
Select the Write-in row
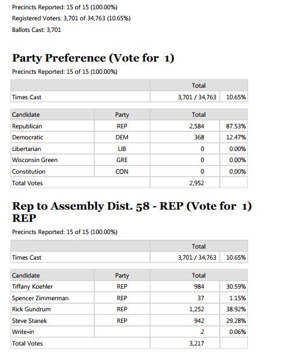(129, 332)
